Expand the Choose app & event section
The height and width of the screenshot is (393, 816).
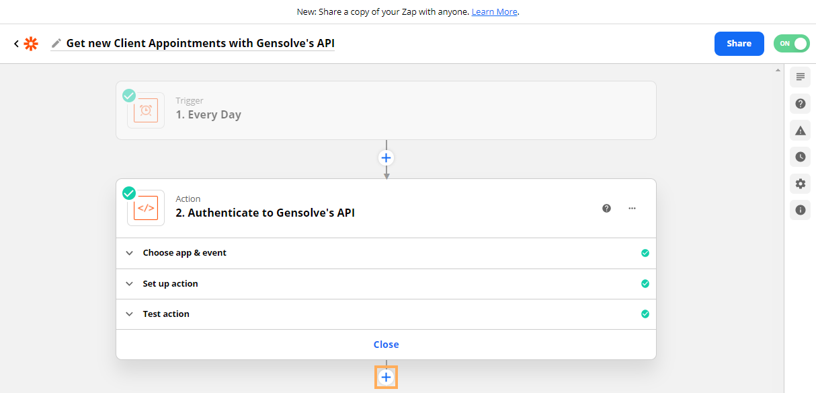[386, 253]
